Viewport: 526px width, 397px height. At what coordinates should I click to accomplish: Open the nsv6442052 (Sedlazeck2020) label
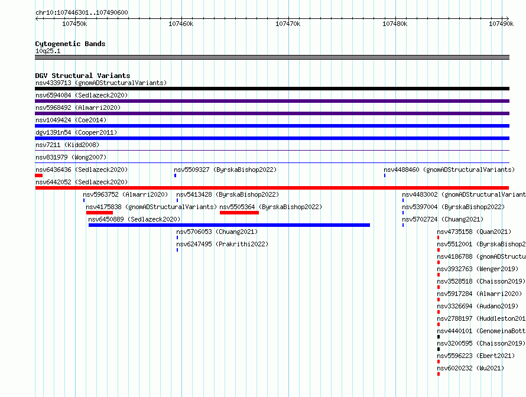point(82,182)
